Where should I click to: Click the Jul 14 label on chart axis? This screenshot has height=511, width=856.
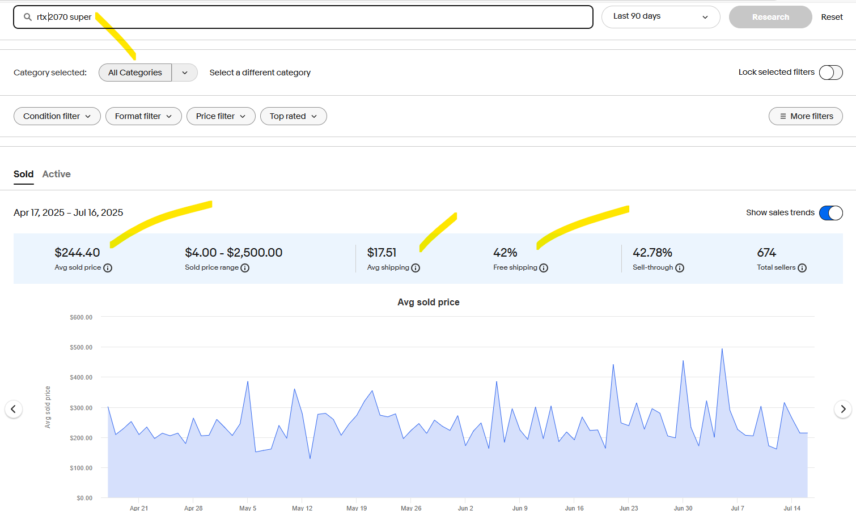coord(792,508)
